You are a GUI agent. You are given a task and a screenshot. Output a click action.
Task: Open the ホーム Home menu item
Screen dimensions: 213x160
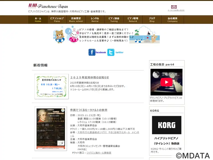[x=38, y=19]
